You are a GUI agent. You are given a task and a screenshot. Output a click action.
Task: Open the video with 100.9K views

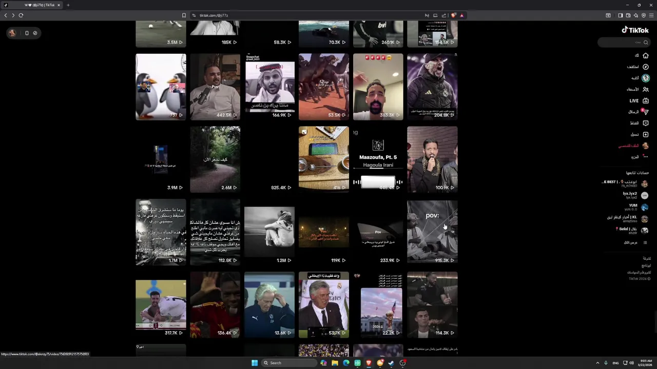click(x=432, y=159)
